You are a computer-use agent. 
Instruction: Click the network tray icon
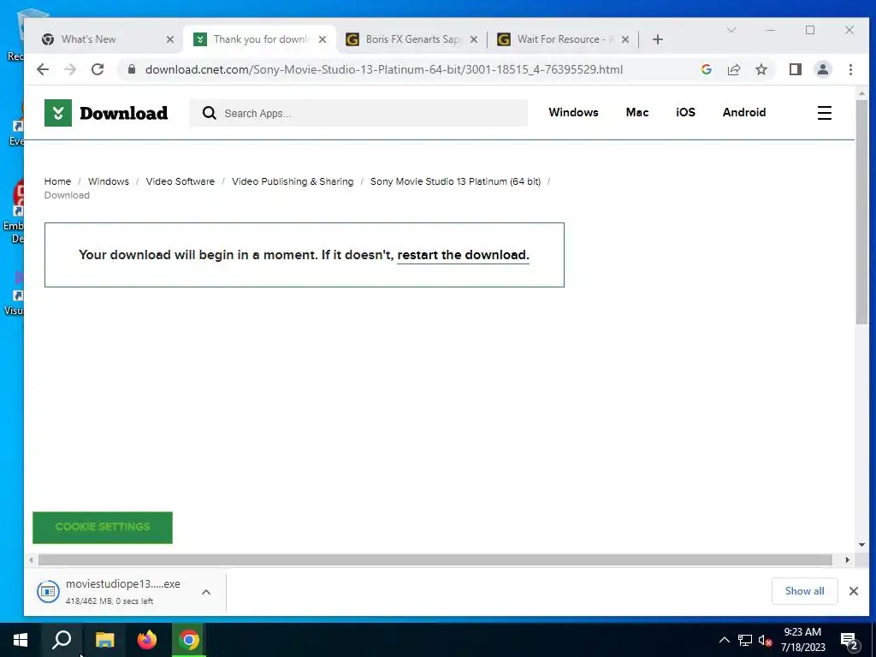click(x=745, y=640)
